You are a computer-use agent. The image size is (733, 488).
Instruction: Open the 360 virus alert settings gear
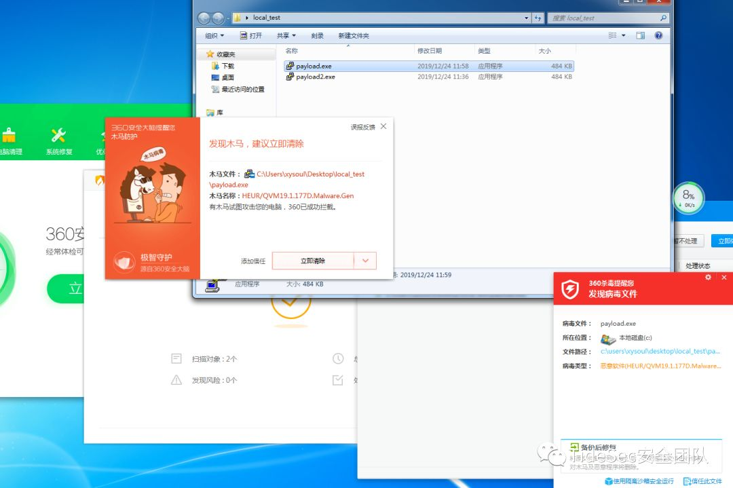pos(708,277)
